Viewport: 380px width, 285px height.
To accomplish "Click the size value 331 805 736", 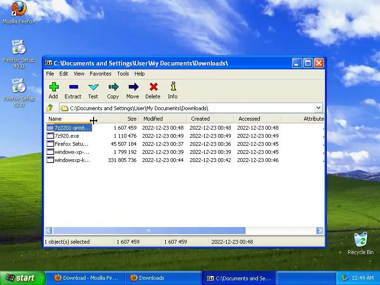I will 122,160.
